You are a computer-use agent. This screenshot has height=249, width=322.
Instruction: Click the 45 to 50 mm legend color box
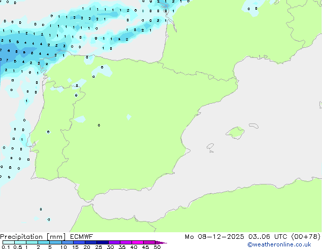click(149, 242)
